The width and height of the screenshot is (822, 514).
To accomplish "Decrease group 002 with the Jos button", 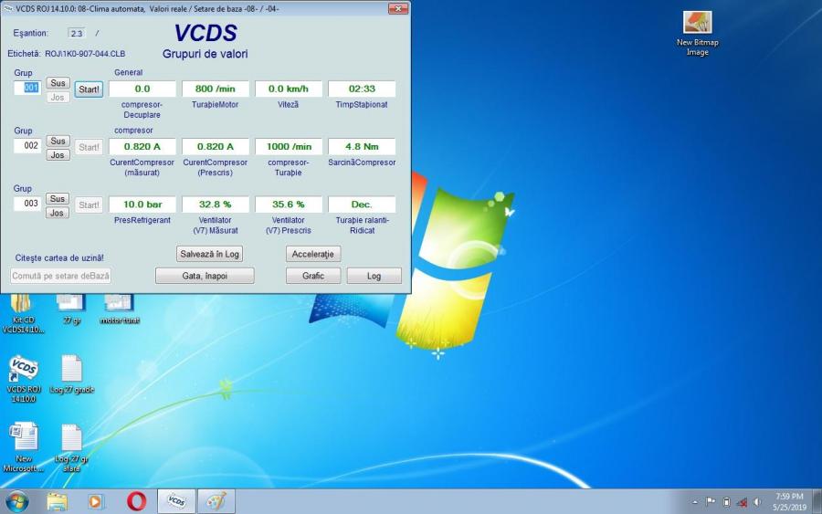I will 58,155.
